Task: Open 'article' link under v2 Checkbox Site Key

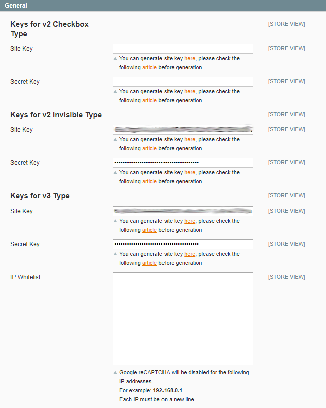Action: tap(149, 68)
